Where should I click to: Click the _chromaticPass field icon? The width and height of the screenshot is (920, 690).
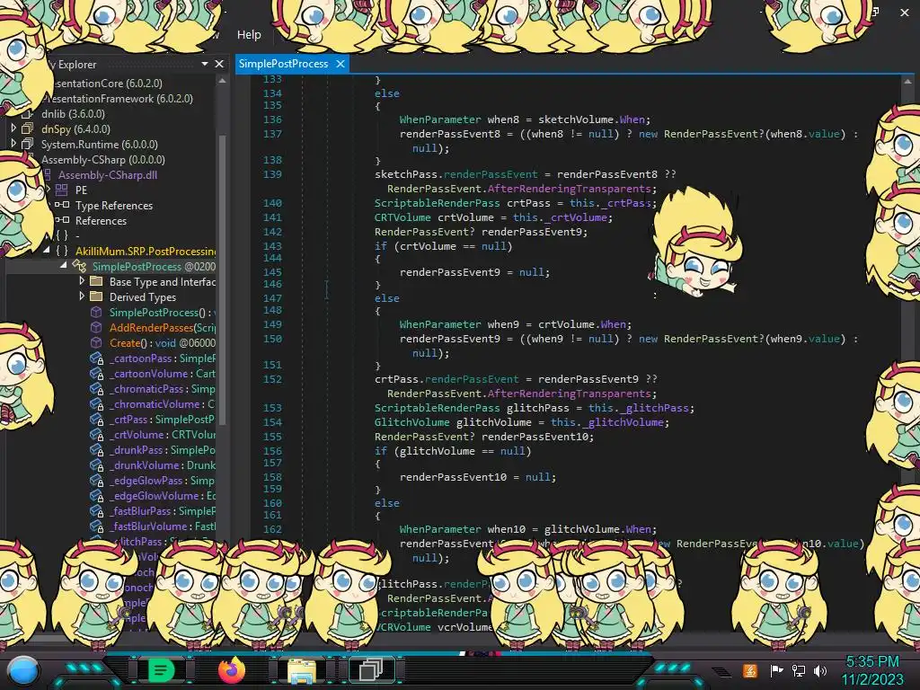click(97, 389)
